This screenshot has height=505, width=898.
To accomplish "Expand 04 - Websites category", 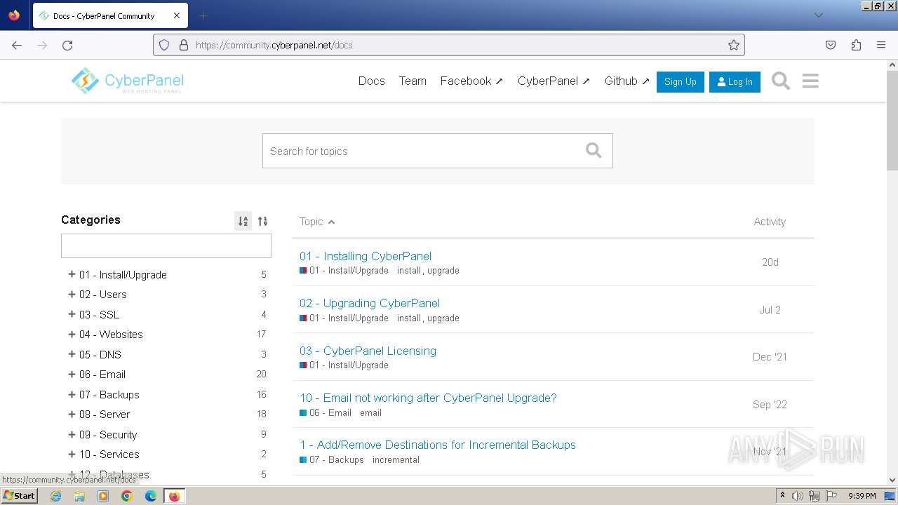I will pos(72,334).
